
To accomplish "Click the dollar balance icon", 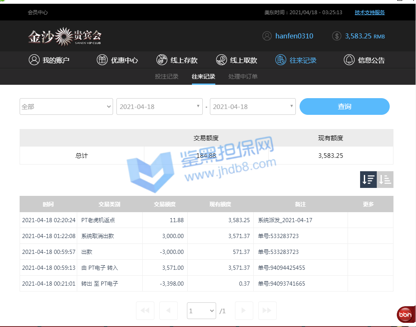I will coord(337,36).
